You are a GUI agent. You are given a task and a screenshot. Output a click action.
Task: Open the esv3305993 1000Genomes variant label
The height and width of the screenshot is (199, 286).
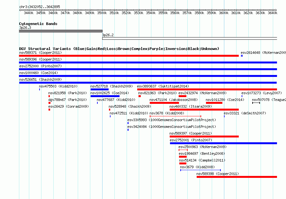[172, 120]
